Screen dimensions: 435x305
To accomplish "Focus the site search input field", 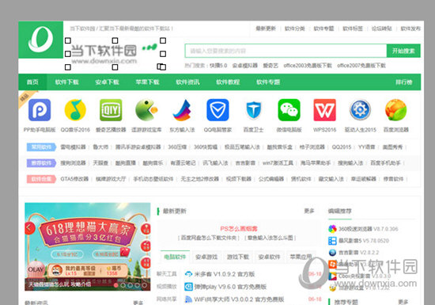I will pos(286,51).
